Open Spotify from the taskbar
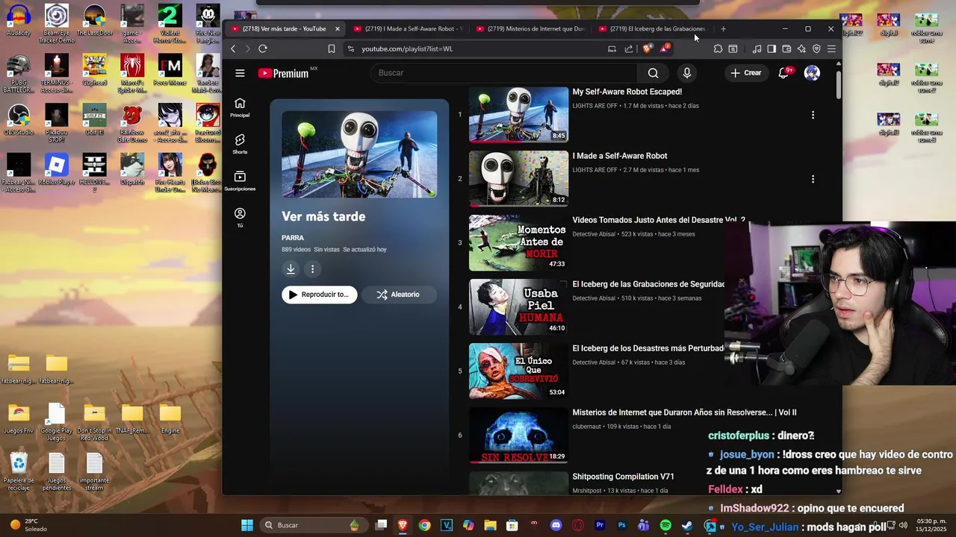The height and width of the screenshot is (537, 956). coord(665,525)
